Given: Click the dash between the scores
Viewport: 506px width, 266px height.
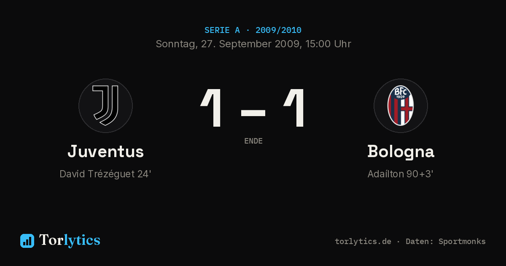Looking at the screenshot, I should (x=253, y=113).
